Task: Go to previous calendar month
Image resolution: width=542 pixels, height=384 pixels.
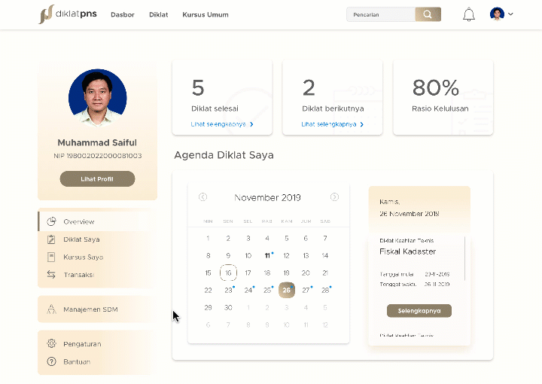Action: click(203, 197)
